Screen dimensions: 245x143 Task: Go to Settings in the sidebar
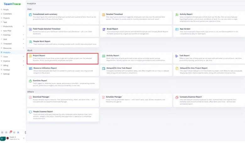pyautogui.click(x=6, y=74)
